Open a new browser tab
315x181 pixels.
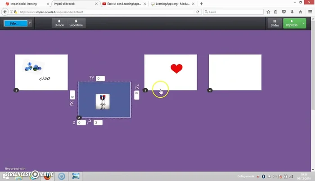(201, 4)
